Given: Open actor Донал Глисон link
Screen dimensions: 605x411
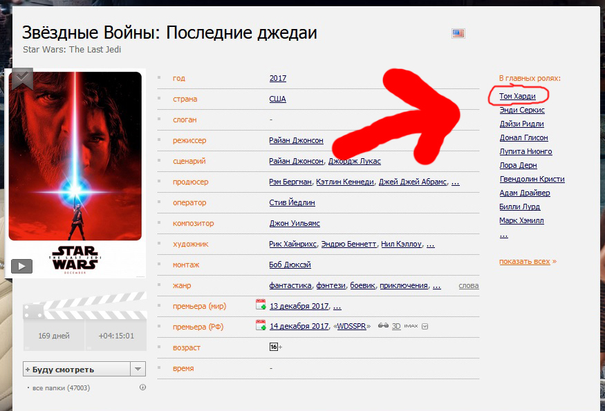Looking at the screenshot, I should click(x=523, y=137).
